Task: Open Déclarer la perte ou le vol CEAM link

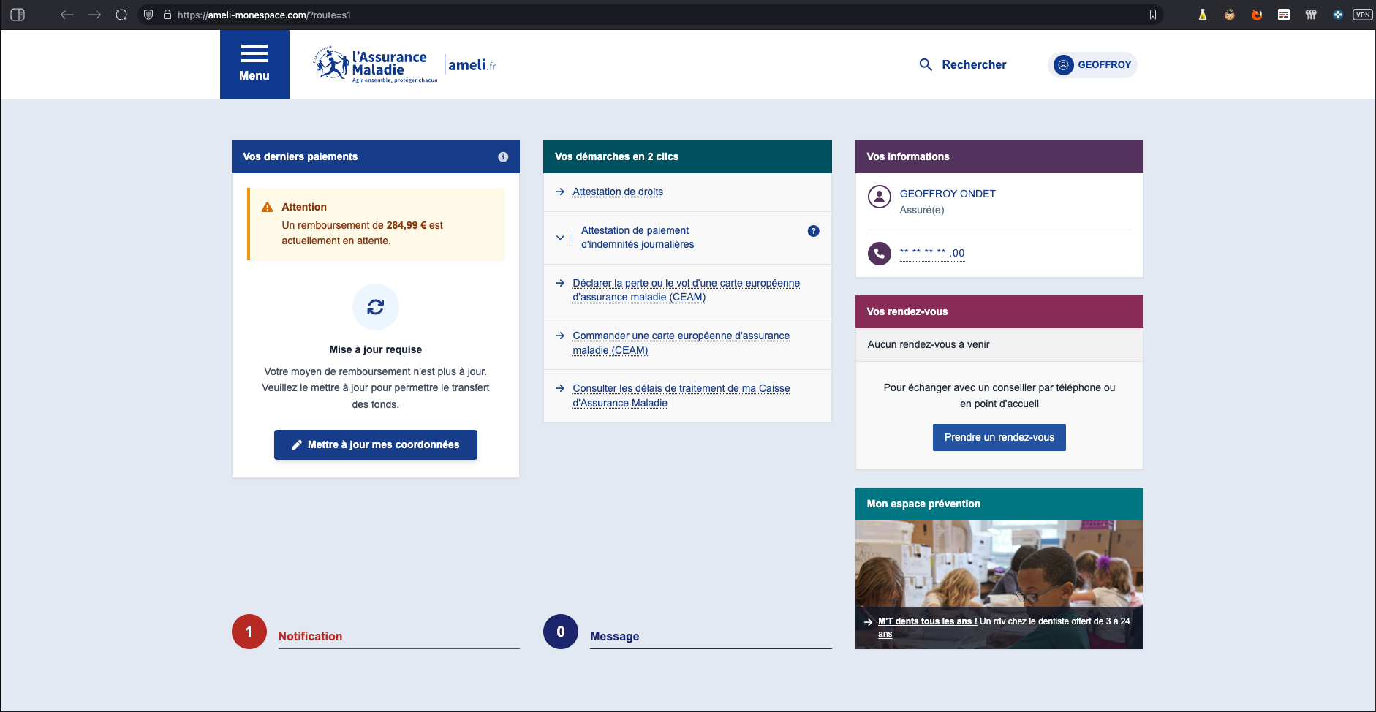Action: click(x=686, y=290)
